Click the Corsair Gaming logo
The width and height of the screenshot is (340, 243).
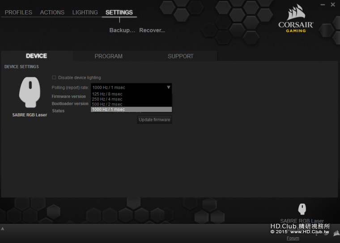click(x=296, y=18)
